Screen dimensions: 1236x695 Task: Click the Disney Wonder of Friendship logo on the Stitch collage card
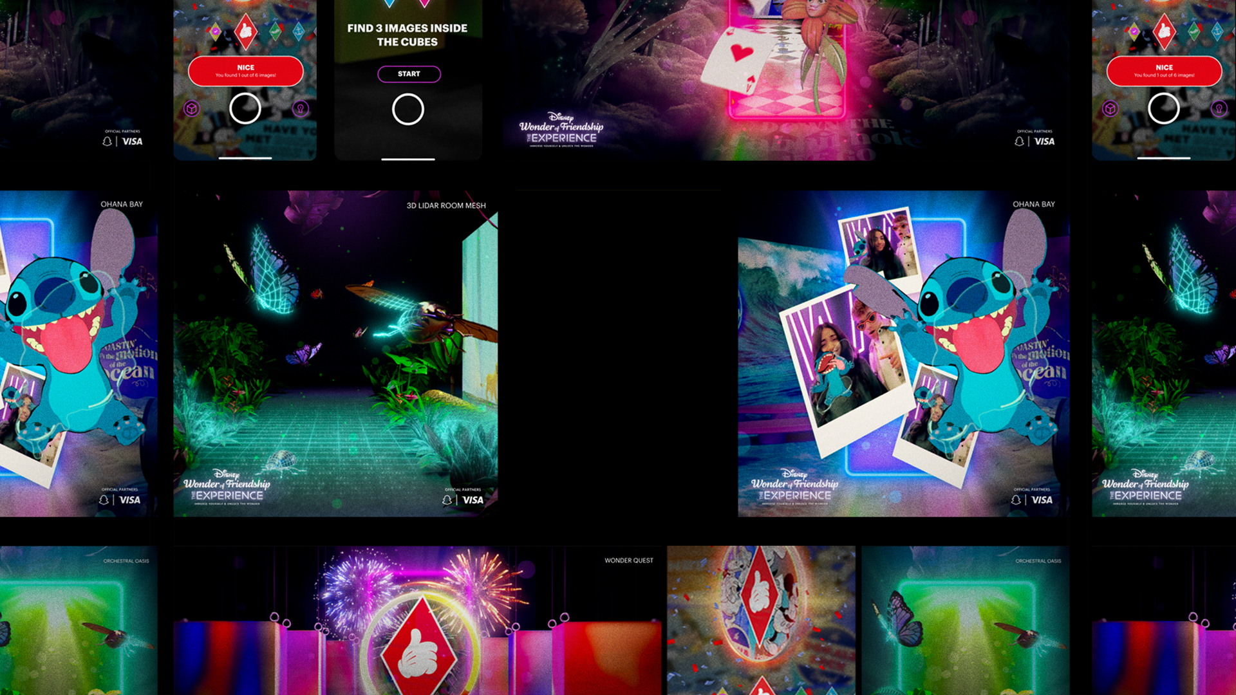(795, 487)
